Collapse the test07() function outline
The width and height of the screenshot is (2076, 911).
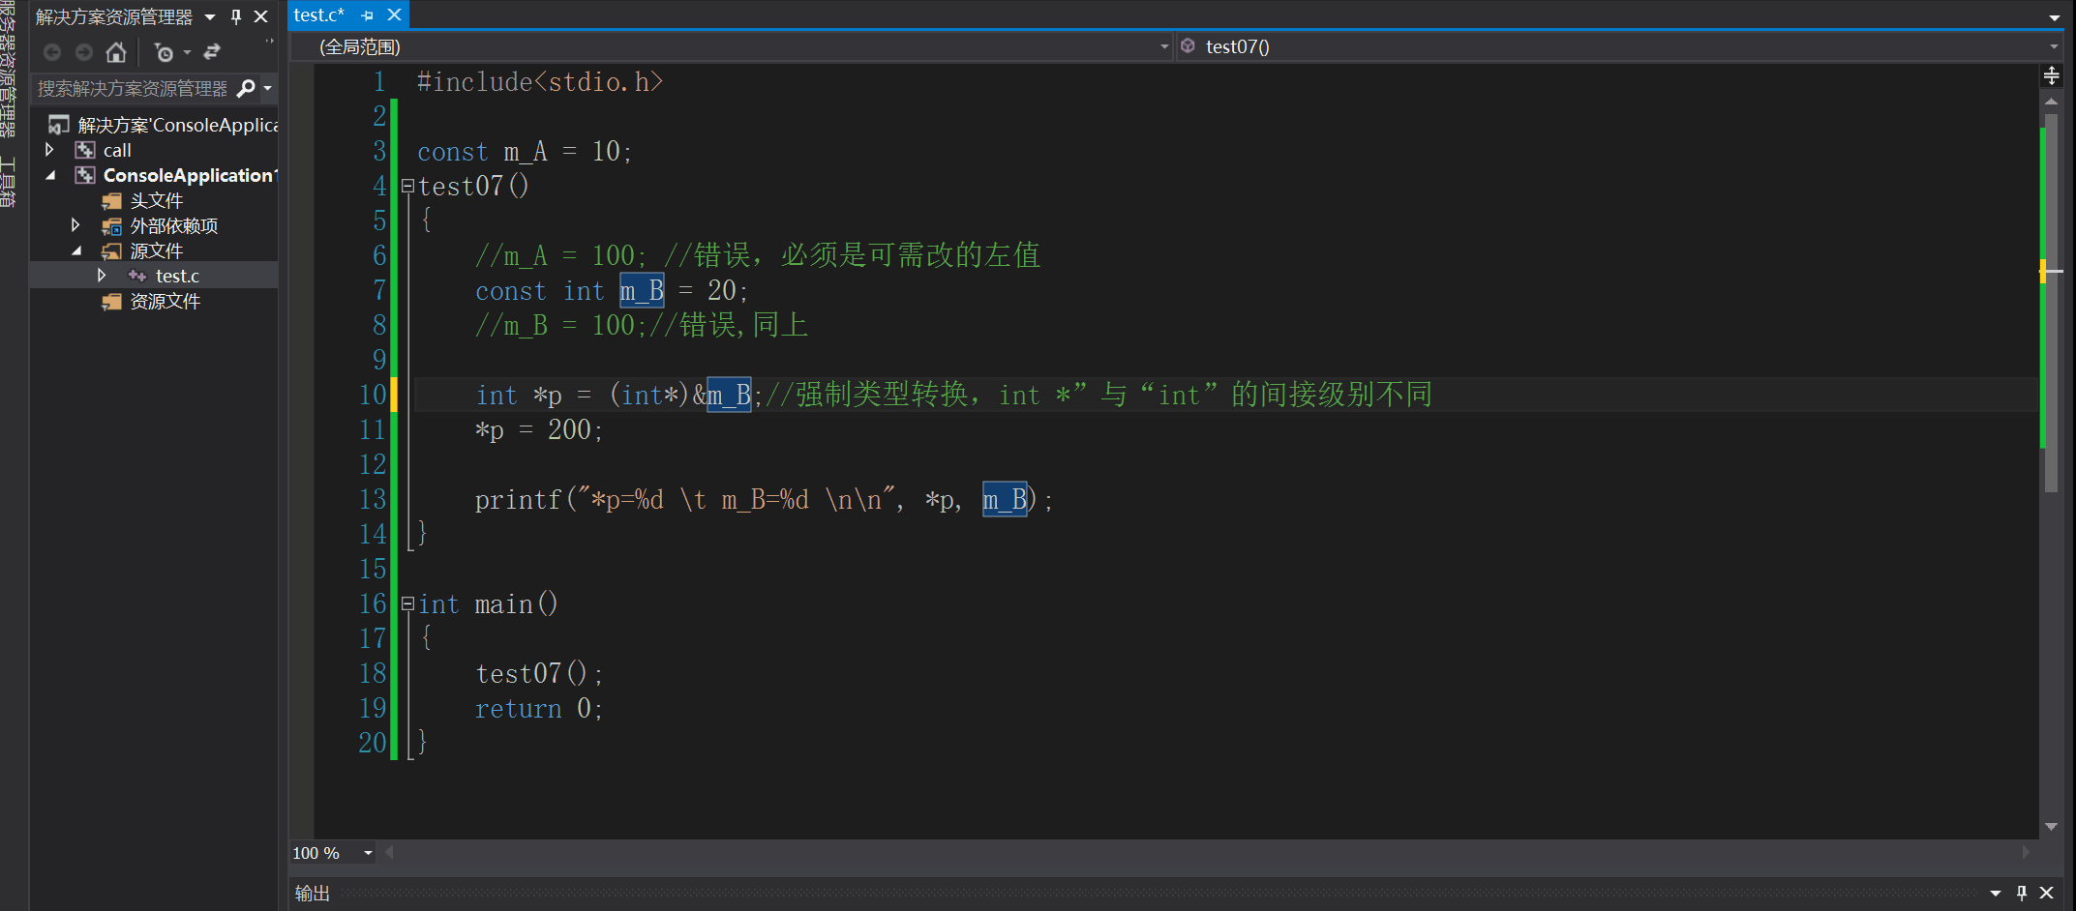click(407, 186)
